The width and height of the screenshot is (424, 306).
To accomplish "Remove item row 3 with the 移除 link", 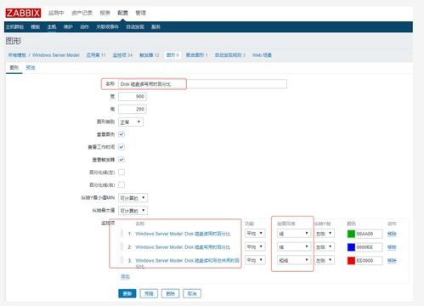I will pos(392,260).
